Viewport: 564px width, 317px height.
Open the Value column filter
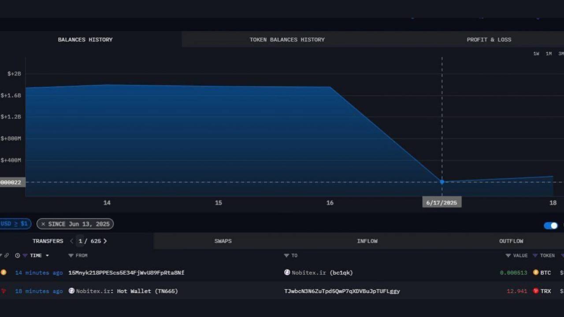[x=508, y=256]
